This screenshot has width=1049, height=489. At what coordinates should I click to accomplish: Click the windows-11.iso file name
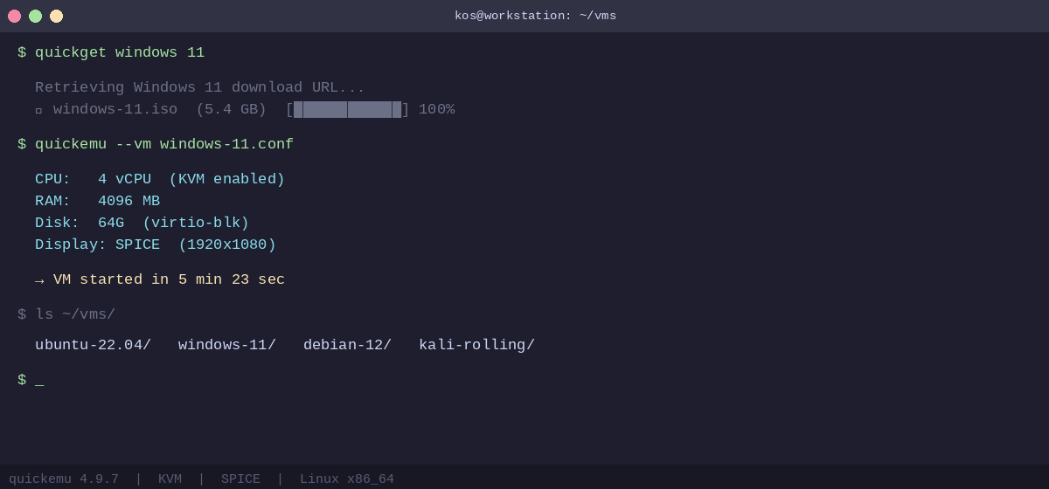[x=115, y=109]
